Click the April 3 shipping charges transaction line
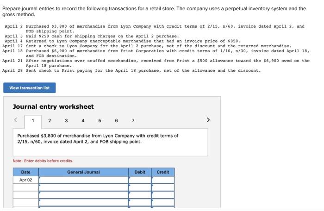The height and width of the screenshot is (211, 324). pyautogui.click(x=92, y=36)
